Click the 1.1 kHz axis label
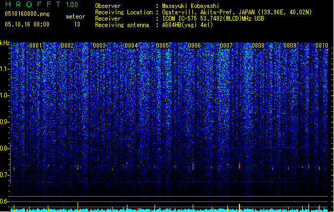The width and height of the screenshot is (334, 212). tap(5, 69)
